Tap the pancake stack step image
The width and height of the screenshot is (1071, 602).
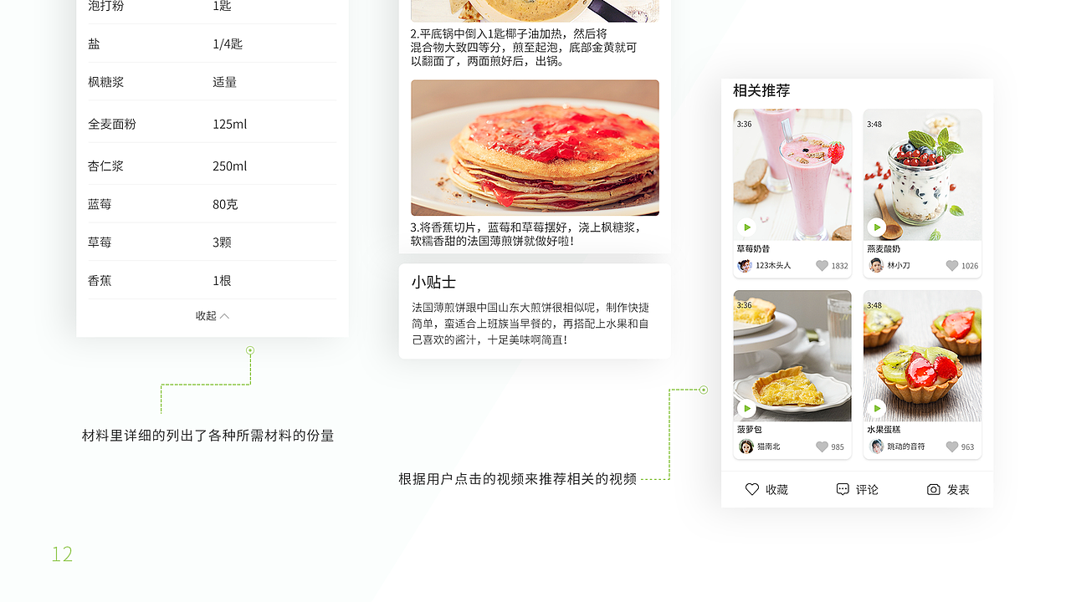[x=535, y=148]
